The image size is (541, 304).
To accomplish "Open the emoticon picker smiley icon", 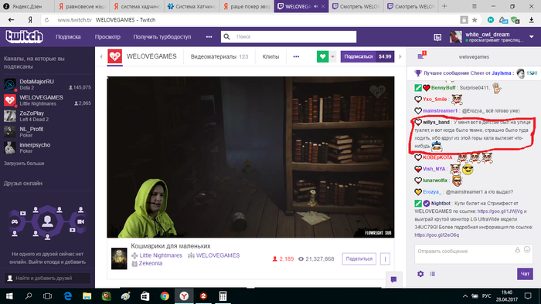I will tap(527, 249).
